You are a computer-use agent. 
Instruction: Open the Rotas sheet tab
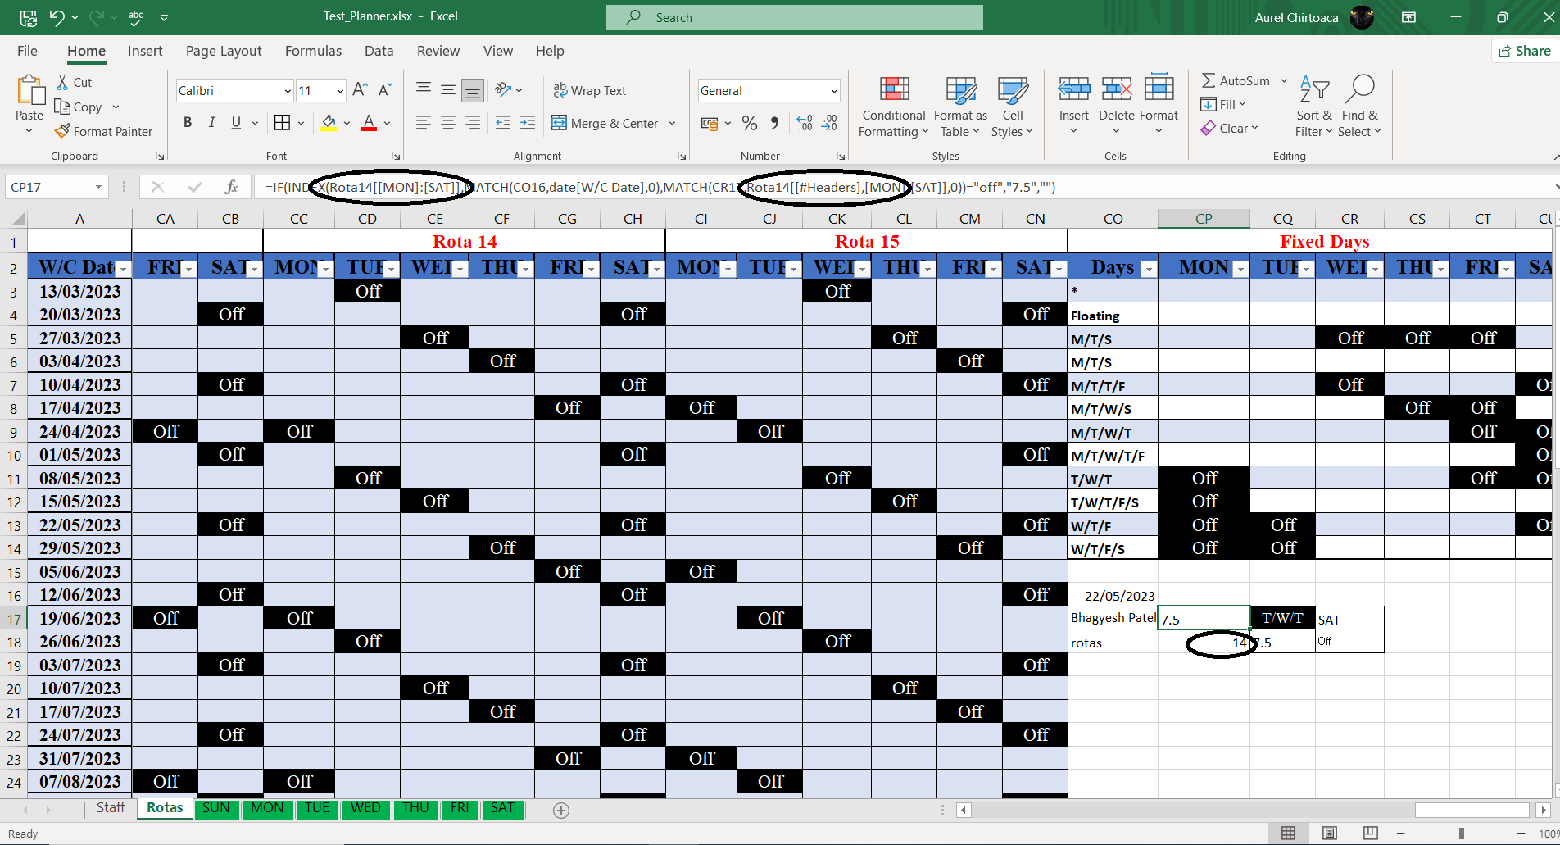164,807
